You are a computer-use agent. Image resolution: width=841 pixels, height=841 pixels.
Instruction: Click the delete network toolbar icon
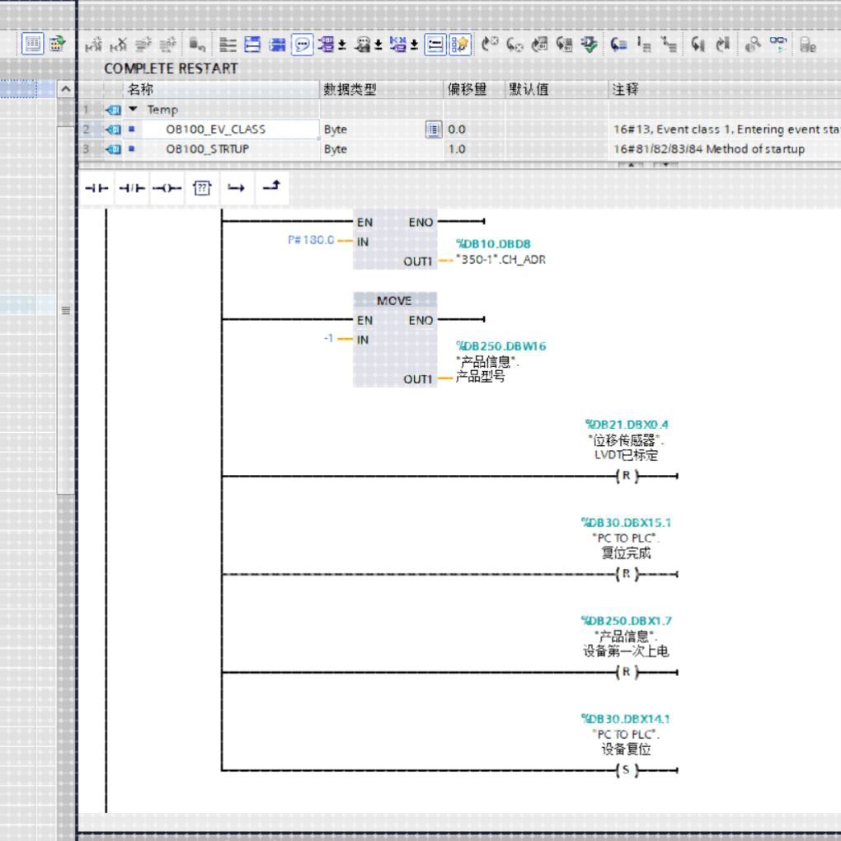click(x=119, y=45)
